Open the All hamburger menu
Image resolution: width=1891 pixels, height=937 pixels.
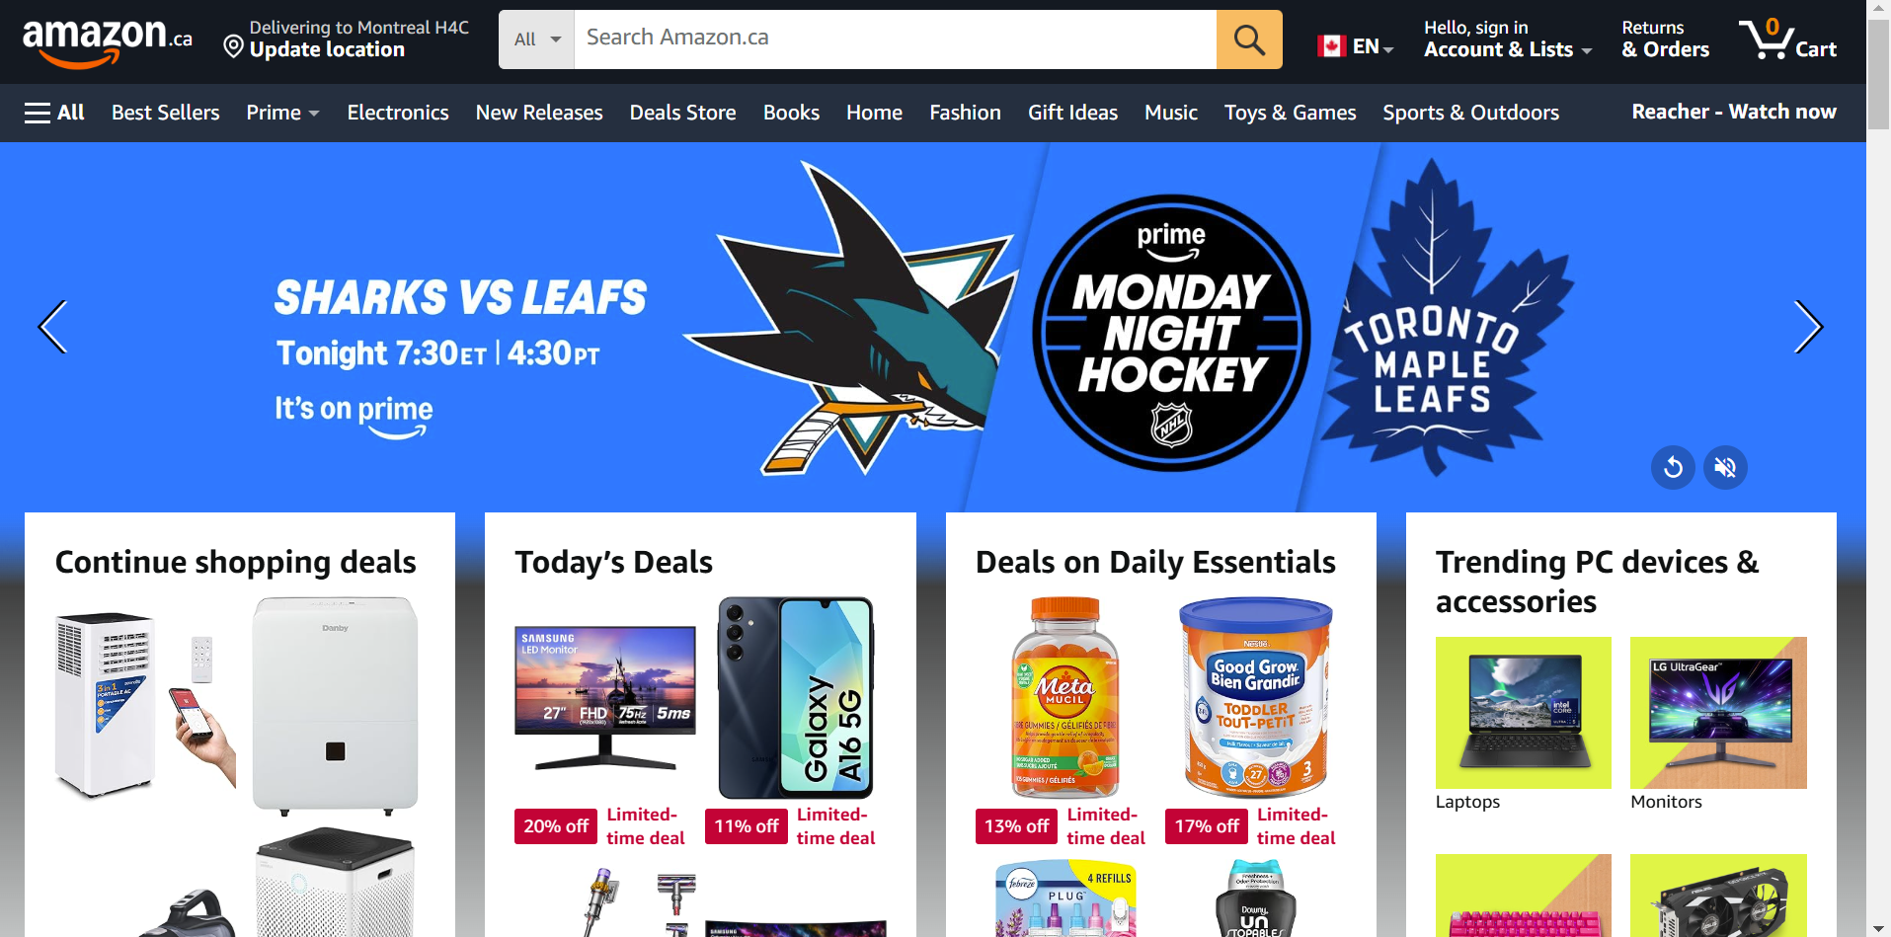[x=54, y=113]
